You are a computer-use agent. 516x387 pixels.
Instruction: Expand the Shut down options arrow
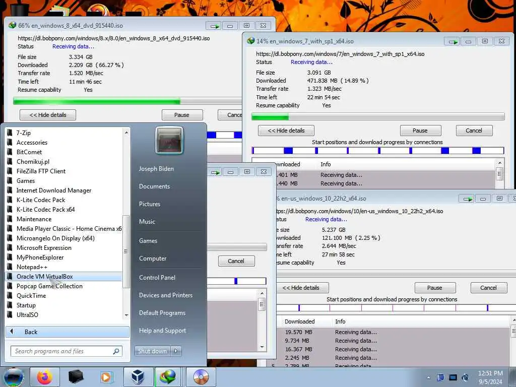176,351
